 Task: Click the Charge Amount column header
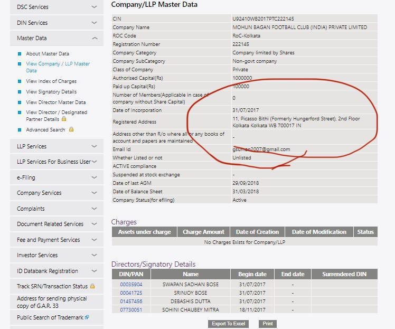coord(203,232)
